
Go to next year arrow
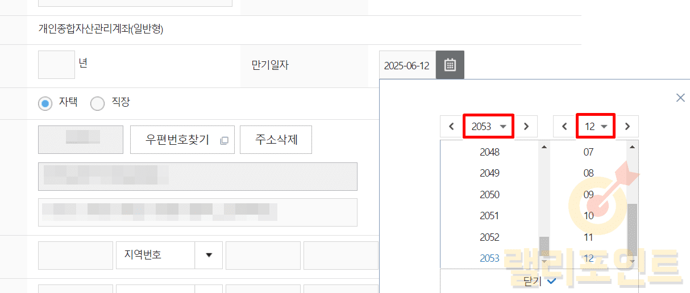coord(526,127)
